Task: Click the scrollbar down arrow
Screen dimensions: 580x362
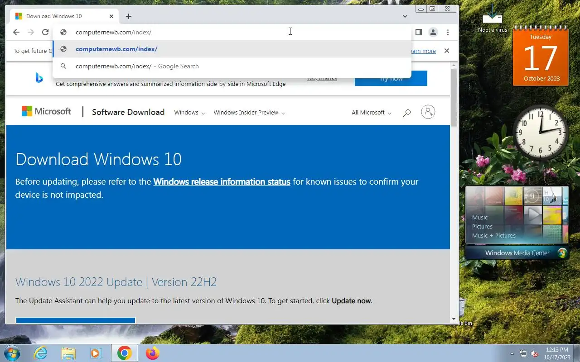Action: click(454, 319)
